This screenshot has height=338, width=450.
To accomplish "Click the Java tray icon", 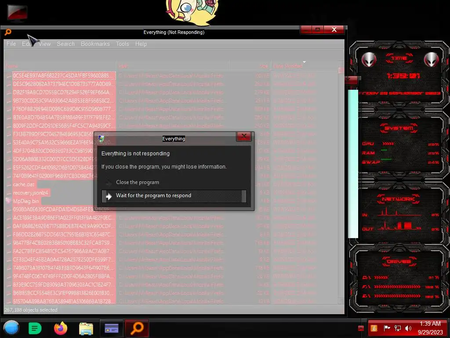I will coord(374,328).
